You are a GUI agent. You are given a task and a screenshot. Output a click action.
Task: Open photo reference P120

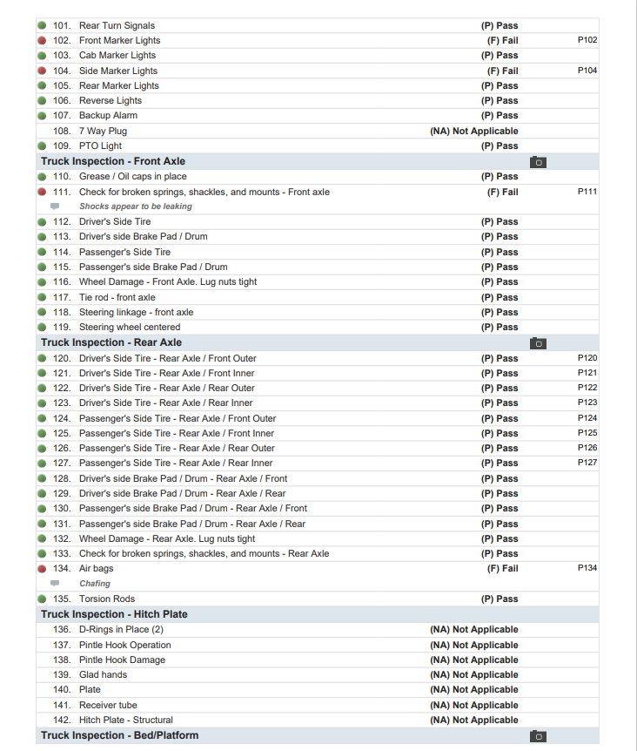point(587,358)
